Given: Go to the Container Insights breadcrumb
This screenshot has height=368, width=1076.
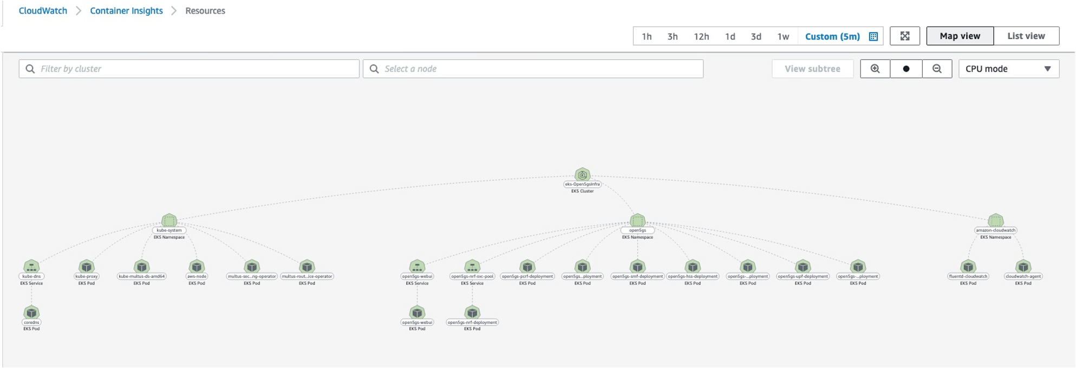Looking at the screenshot, I should (x=126, y=11).
